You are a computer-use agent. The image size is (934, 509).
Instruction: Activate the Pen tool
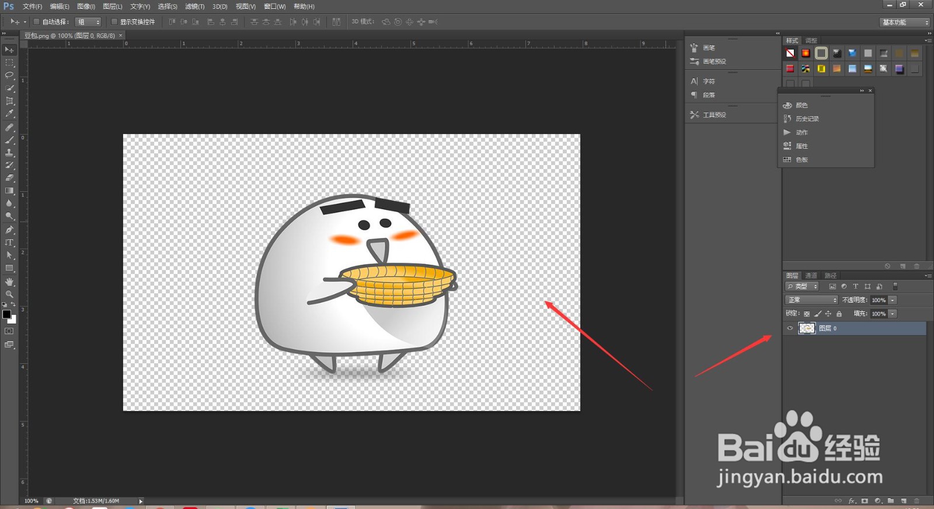(x=9, y=230)
